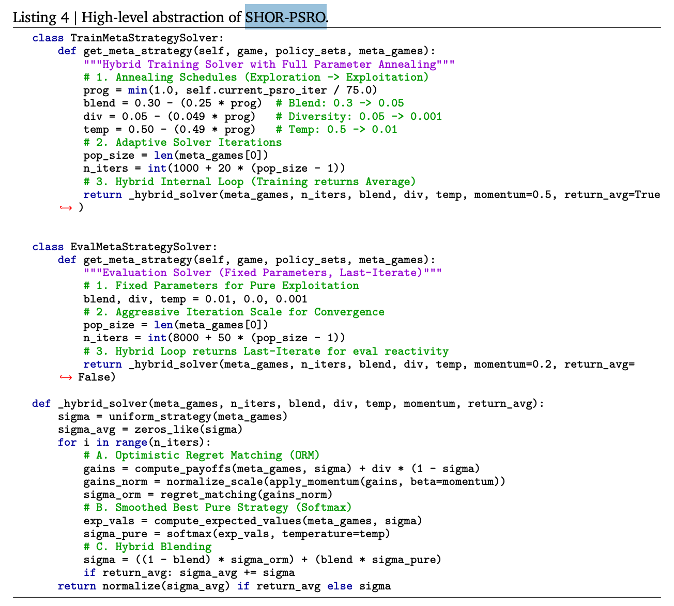Click the "1. Annealing Schedules" comment

tap(256, 77)
